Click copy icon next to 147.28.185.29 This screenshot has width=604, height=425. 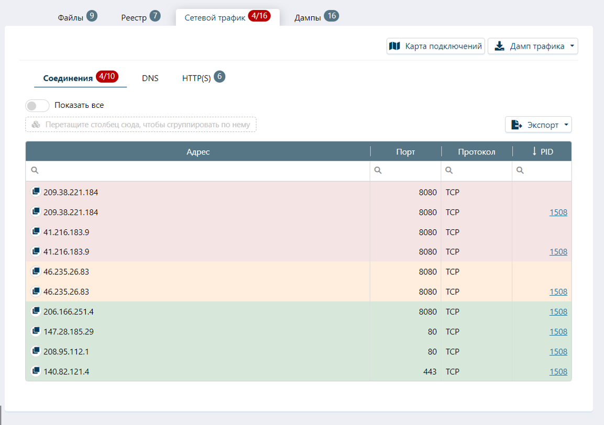point(36,331)
